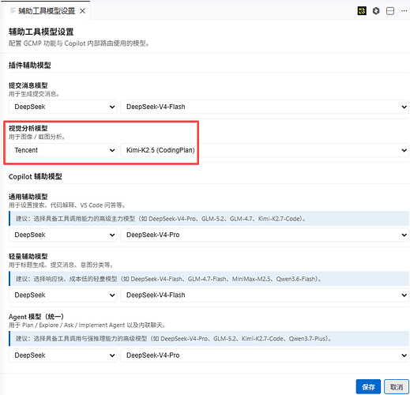This screenshot has height=395, width=410.
Task: Close the 辅助工具模型设置 tab
Action: pos(82,11)
